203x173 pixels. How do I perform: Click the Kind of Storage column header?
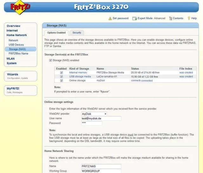coord(79,68)
